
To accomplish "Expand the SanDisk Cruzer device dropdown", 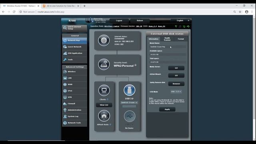I will click(129, 102).
